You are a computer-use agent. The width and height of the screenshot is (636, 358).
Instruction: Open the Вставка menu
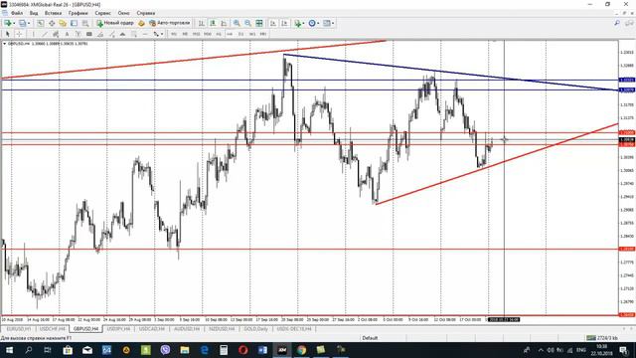(x=53, y=13)
